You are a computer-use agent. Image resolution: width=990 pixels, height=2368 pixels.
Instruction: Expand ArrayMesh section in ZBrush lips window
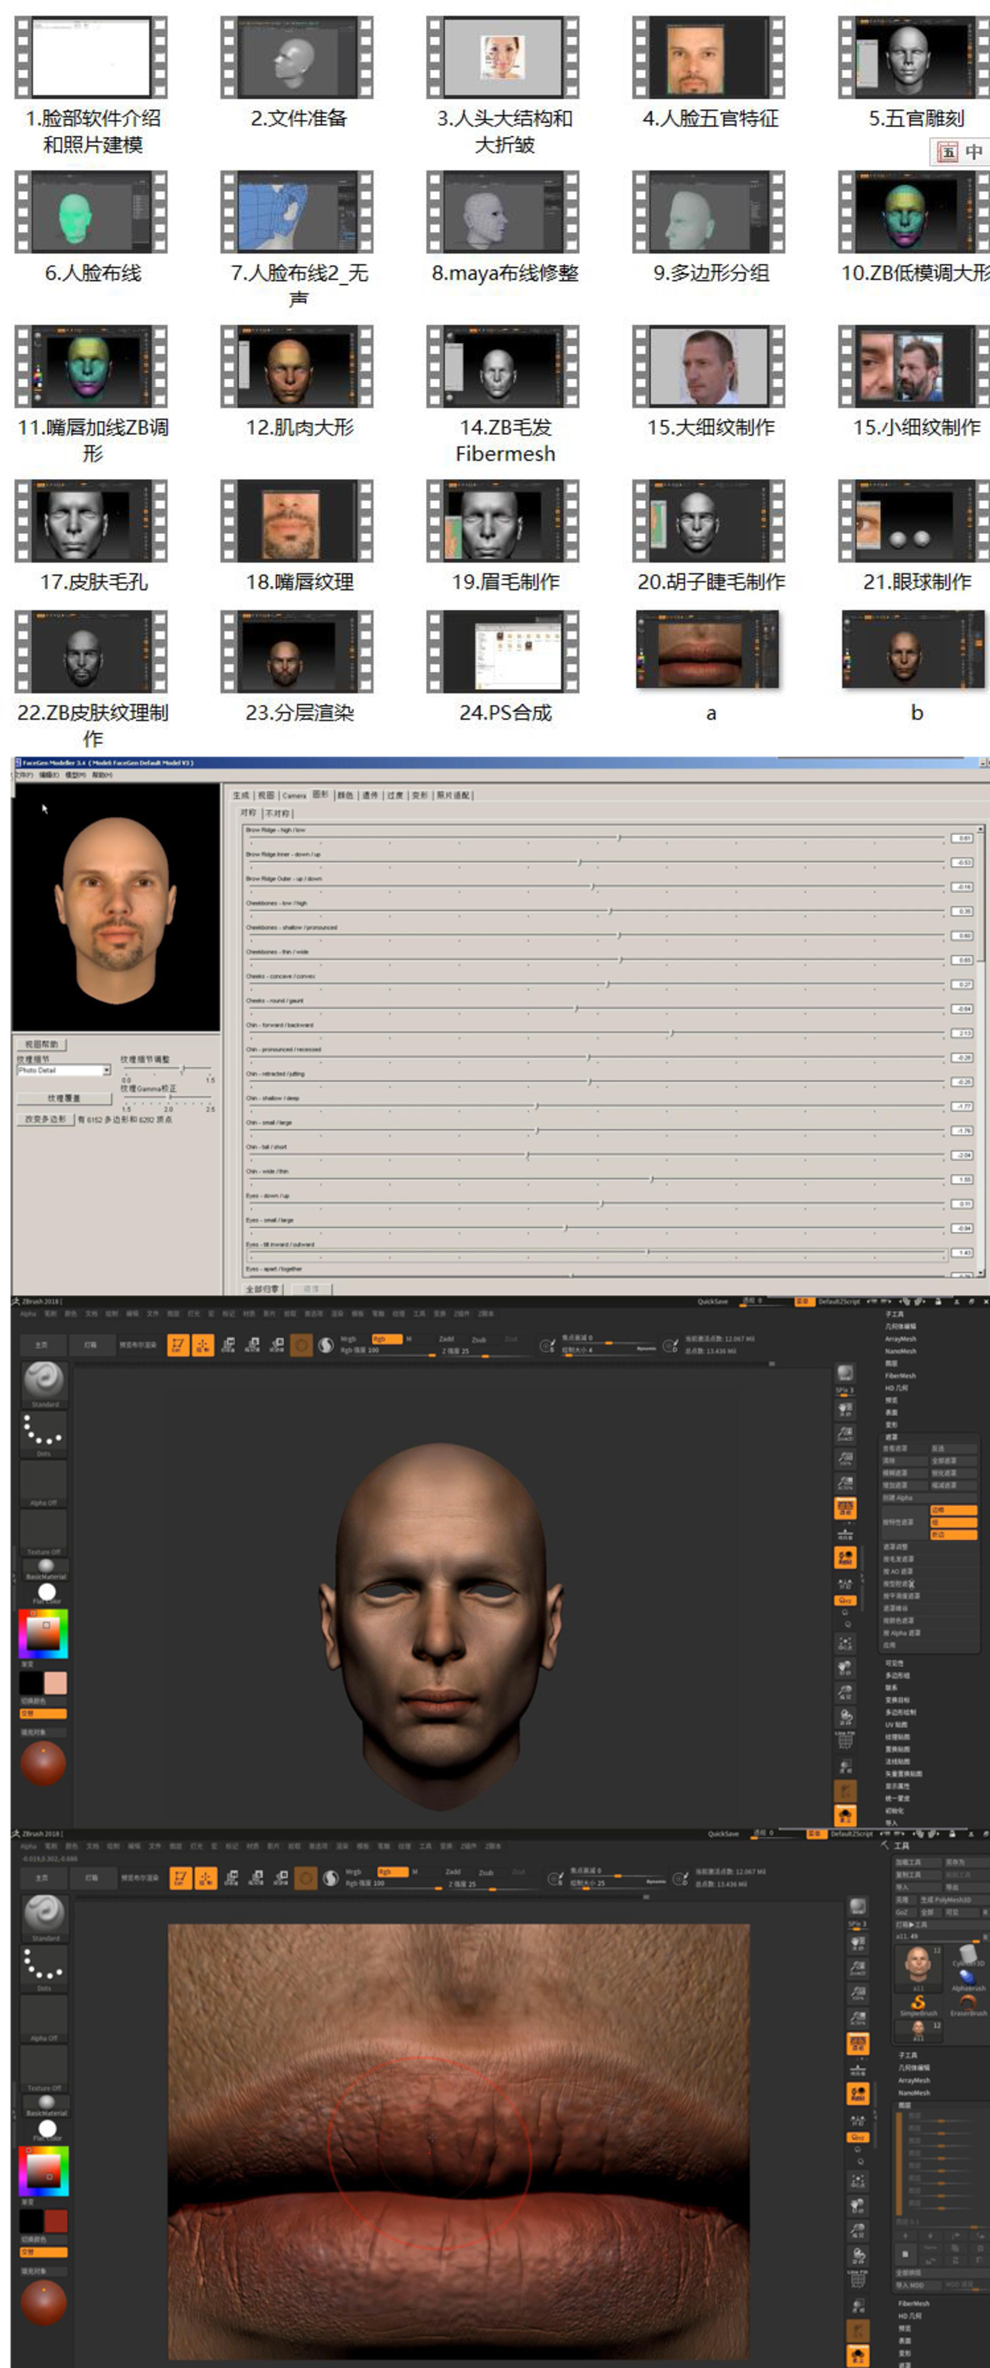(915, 2080)
